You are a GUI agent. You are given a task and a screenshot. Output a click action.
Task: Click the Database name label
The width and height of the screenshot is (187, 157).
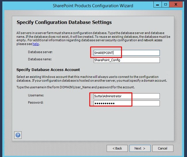pos(40,59)
